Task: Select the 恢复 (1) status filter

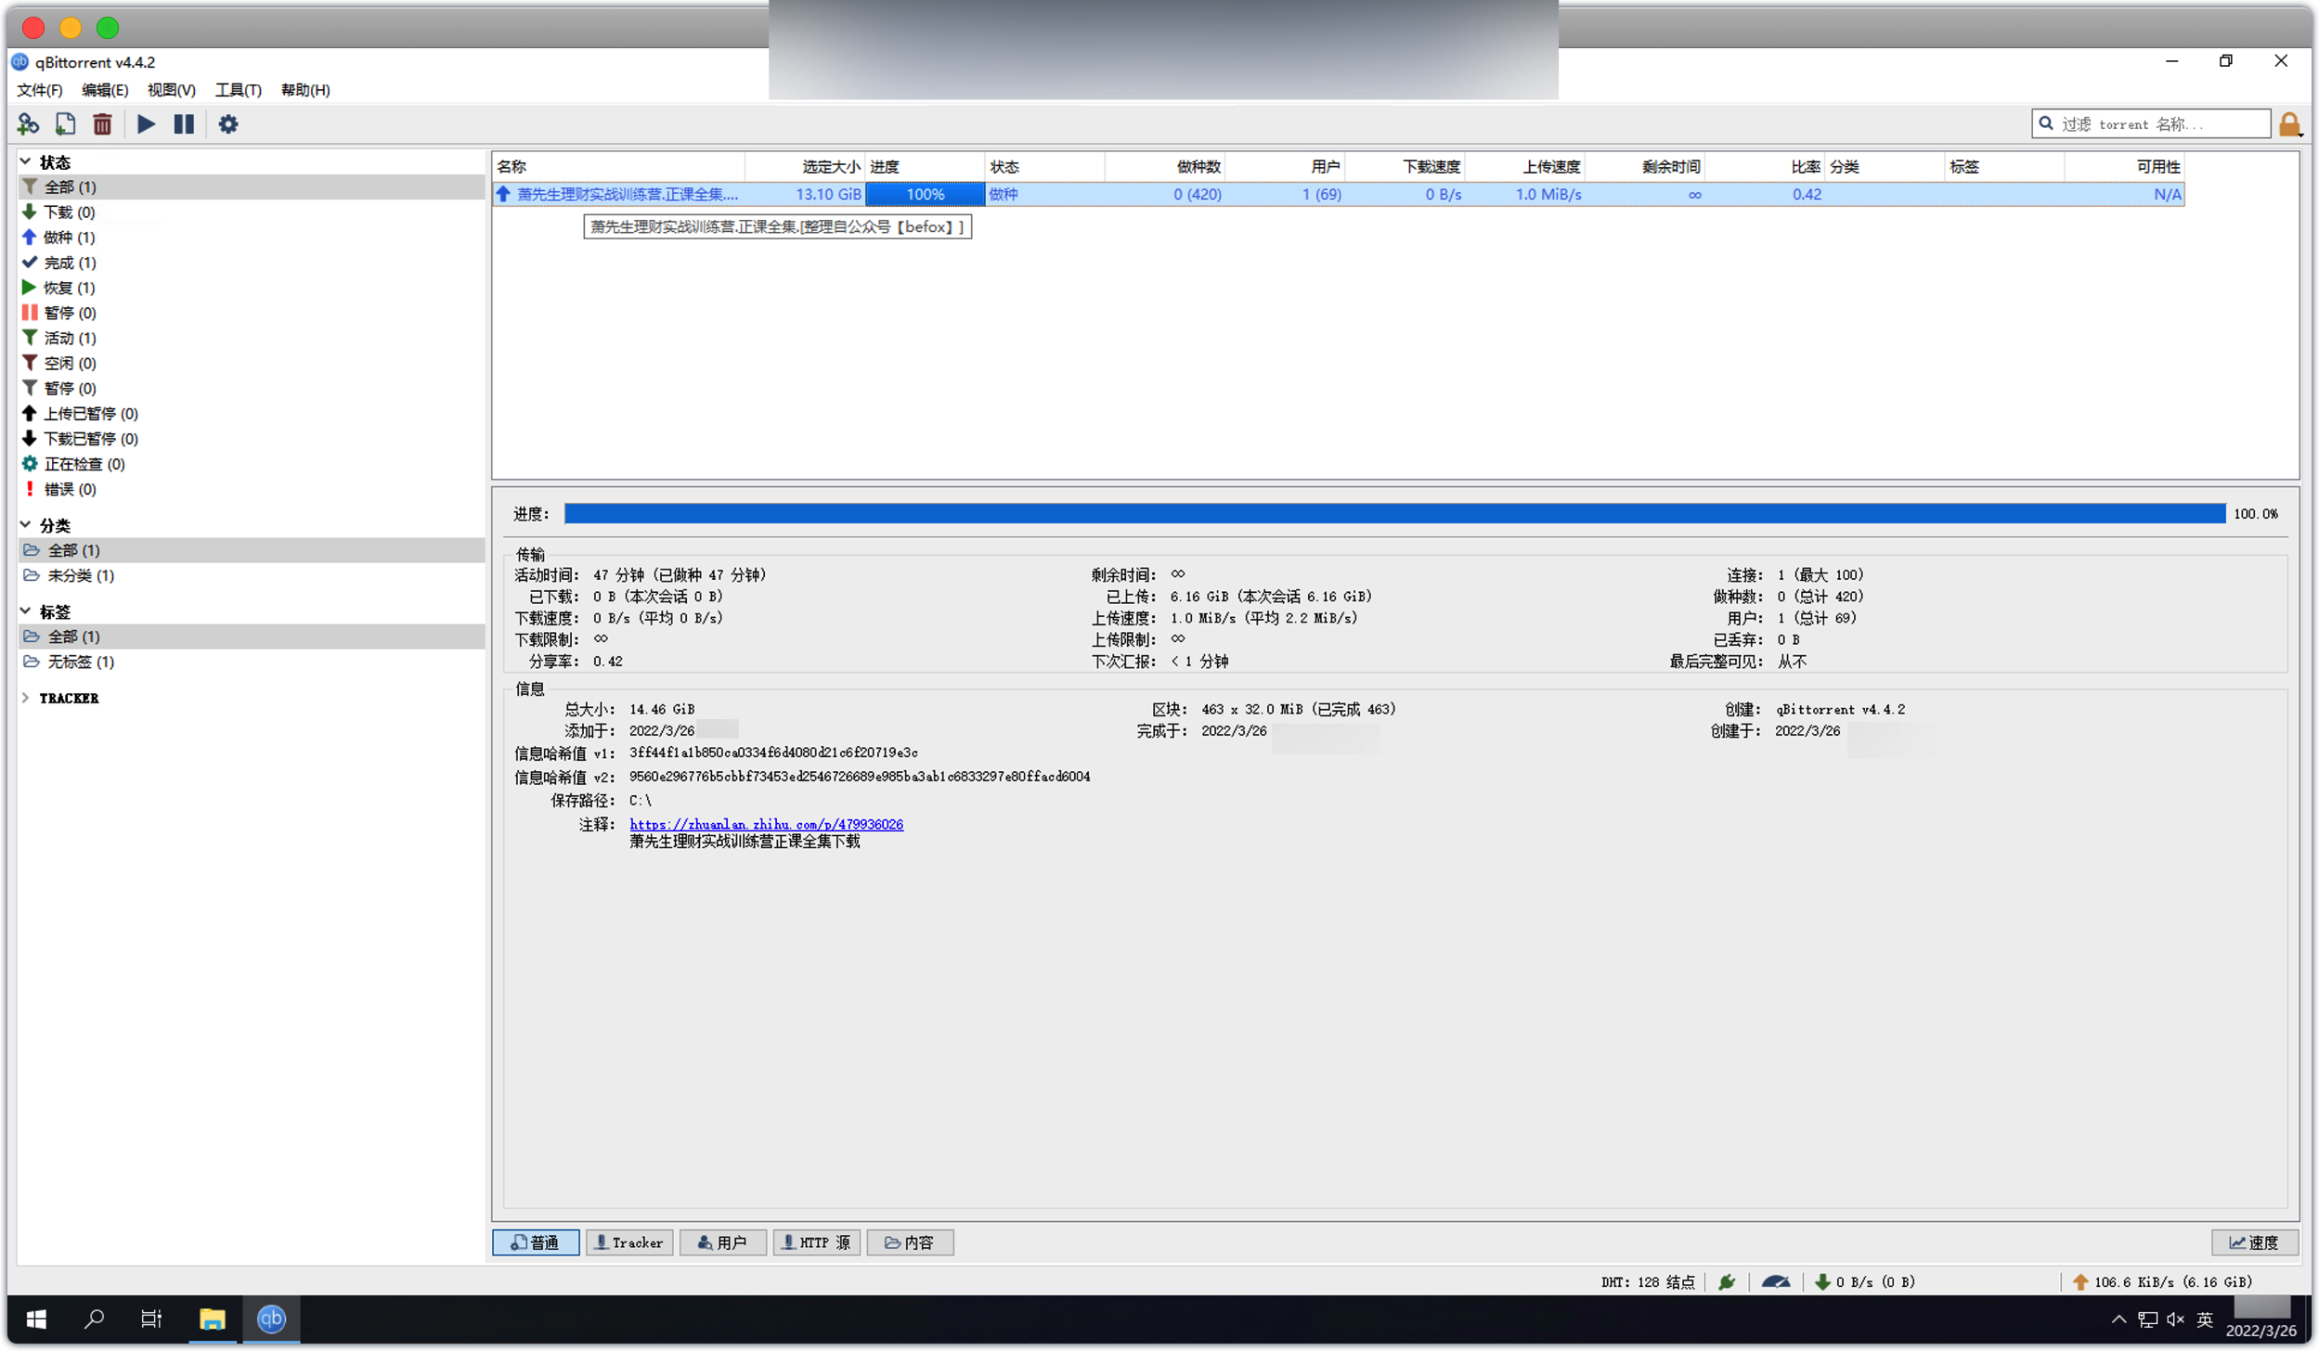Action: tap(252, 288)
